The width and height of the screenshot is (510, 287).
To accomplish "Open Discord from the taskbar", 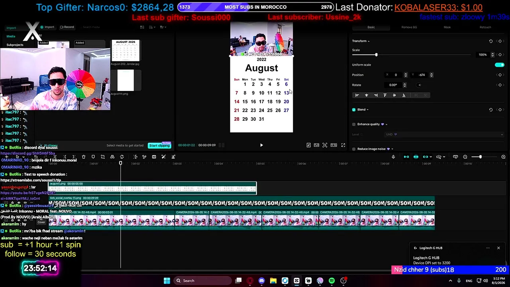I will pos(261,281).
